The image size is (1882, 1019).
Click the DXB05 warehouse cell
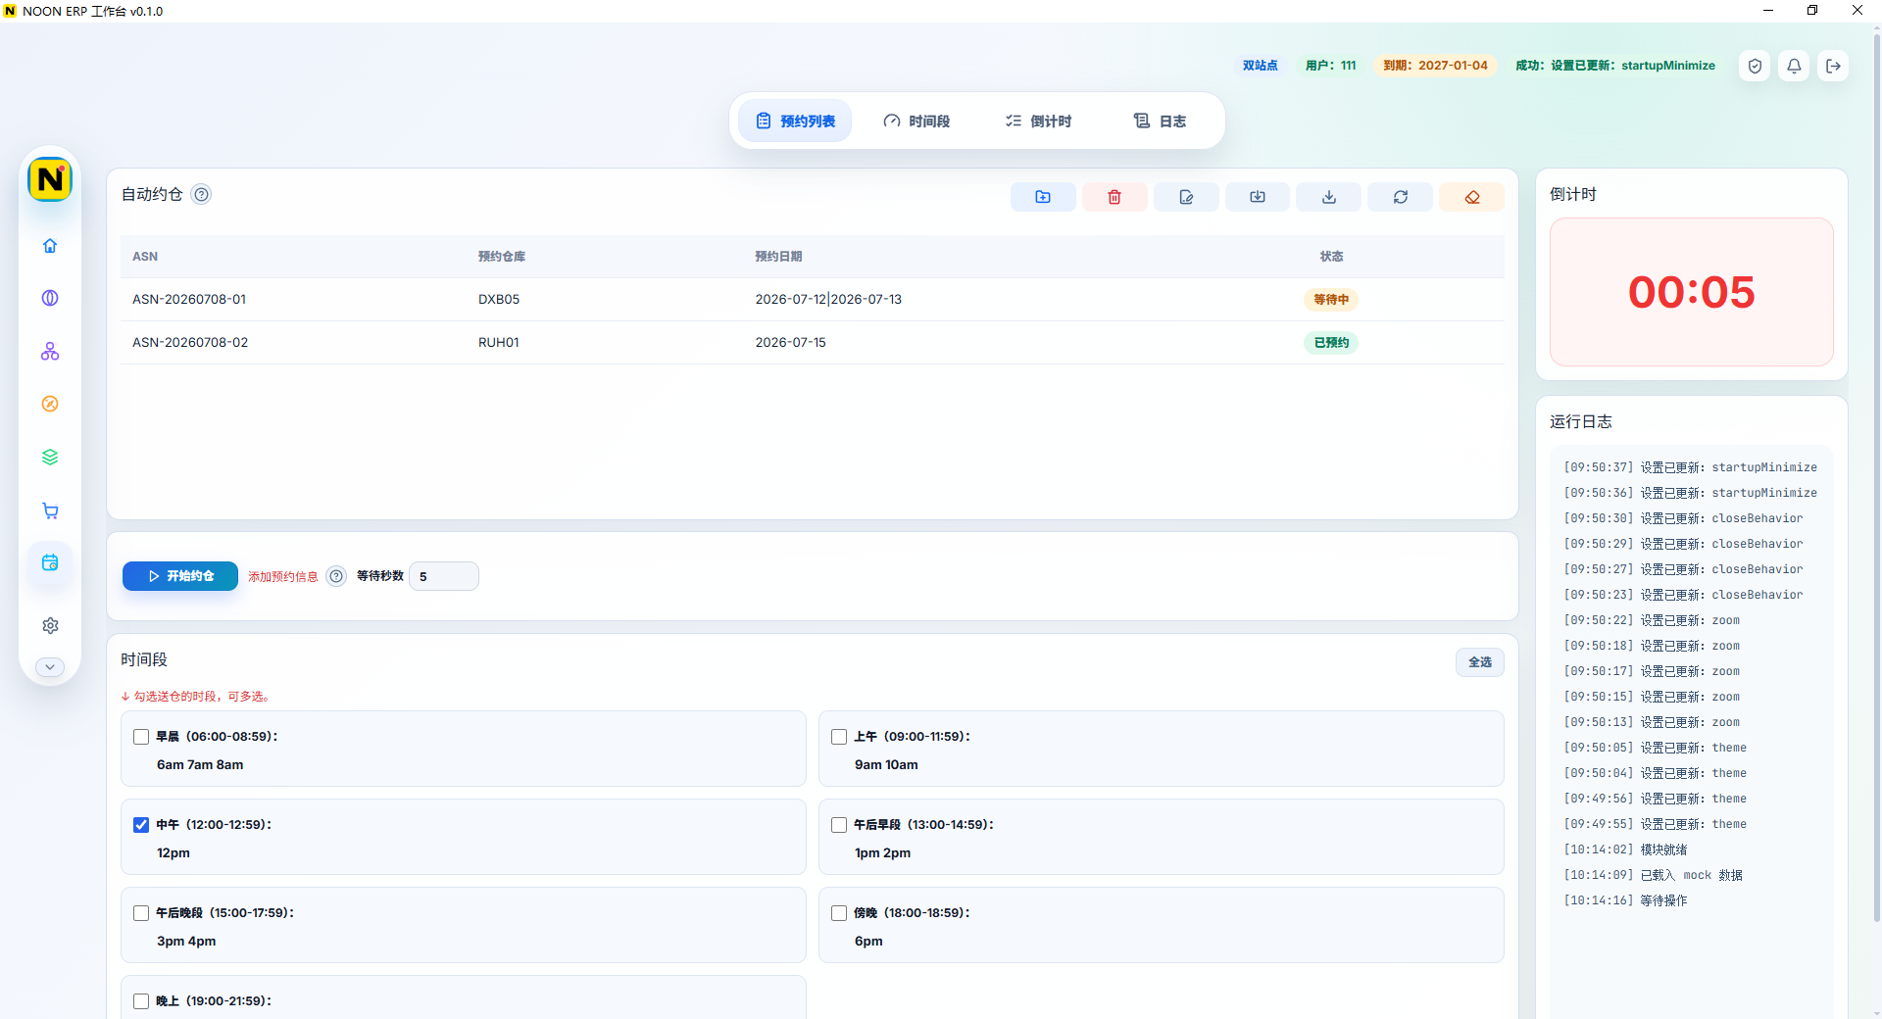(499, 300)
